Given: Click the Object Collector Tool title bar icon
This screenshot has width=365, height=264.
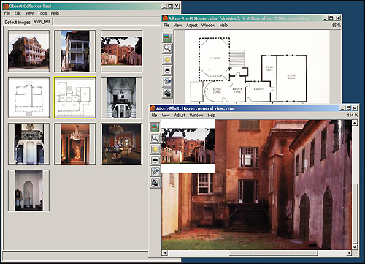Looking at the screenshot, I should [x=6, y=6].
